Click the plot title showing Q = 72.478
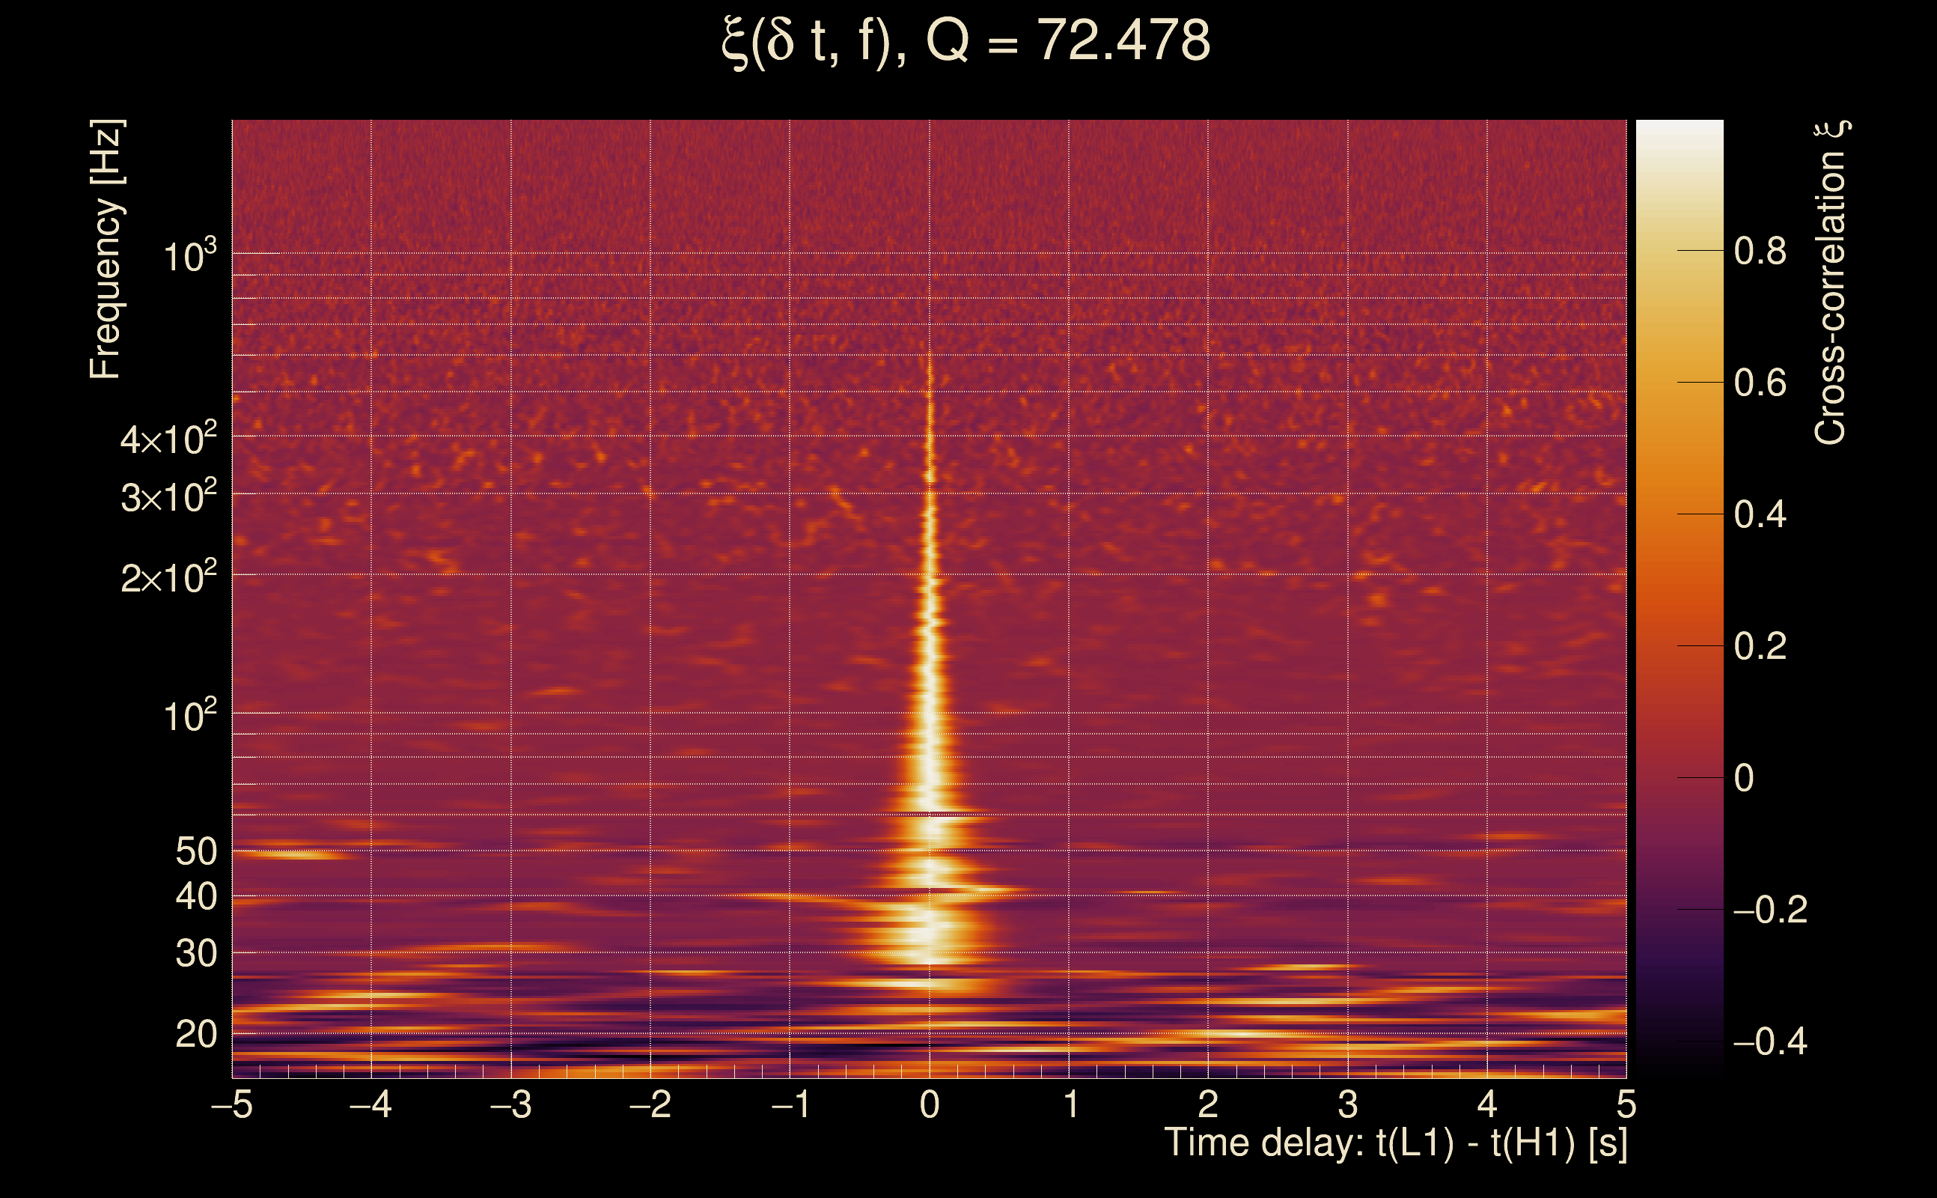This screenshot has width=1937, height=1198. click(966, 41)
